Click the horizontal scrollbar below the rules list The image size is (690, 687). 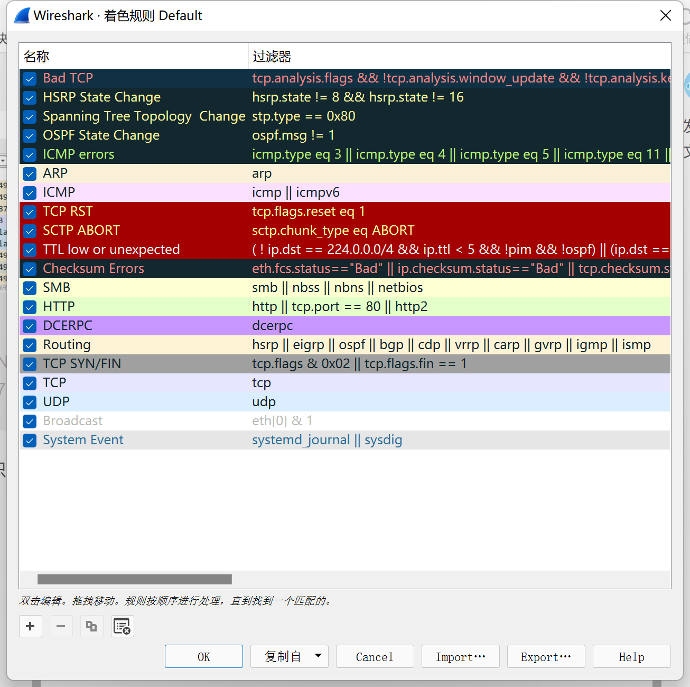point(134,579)
